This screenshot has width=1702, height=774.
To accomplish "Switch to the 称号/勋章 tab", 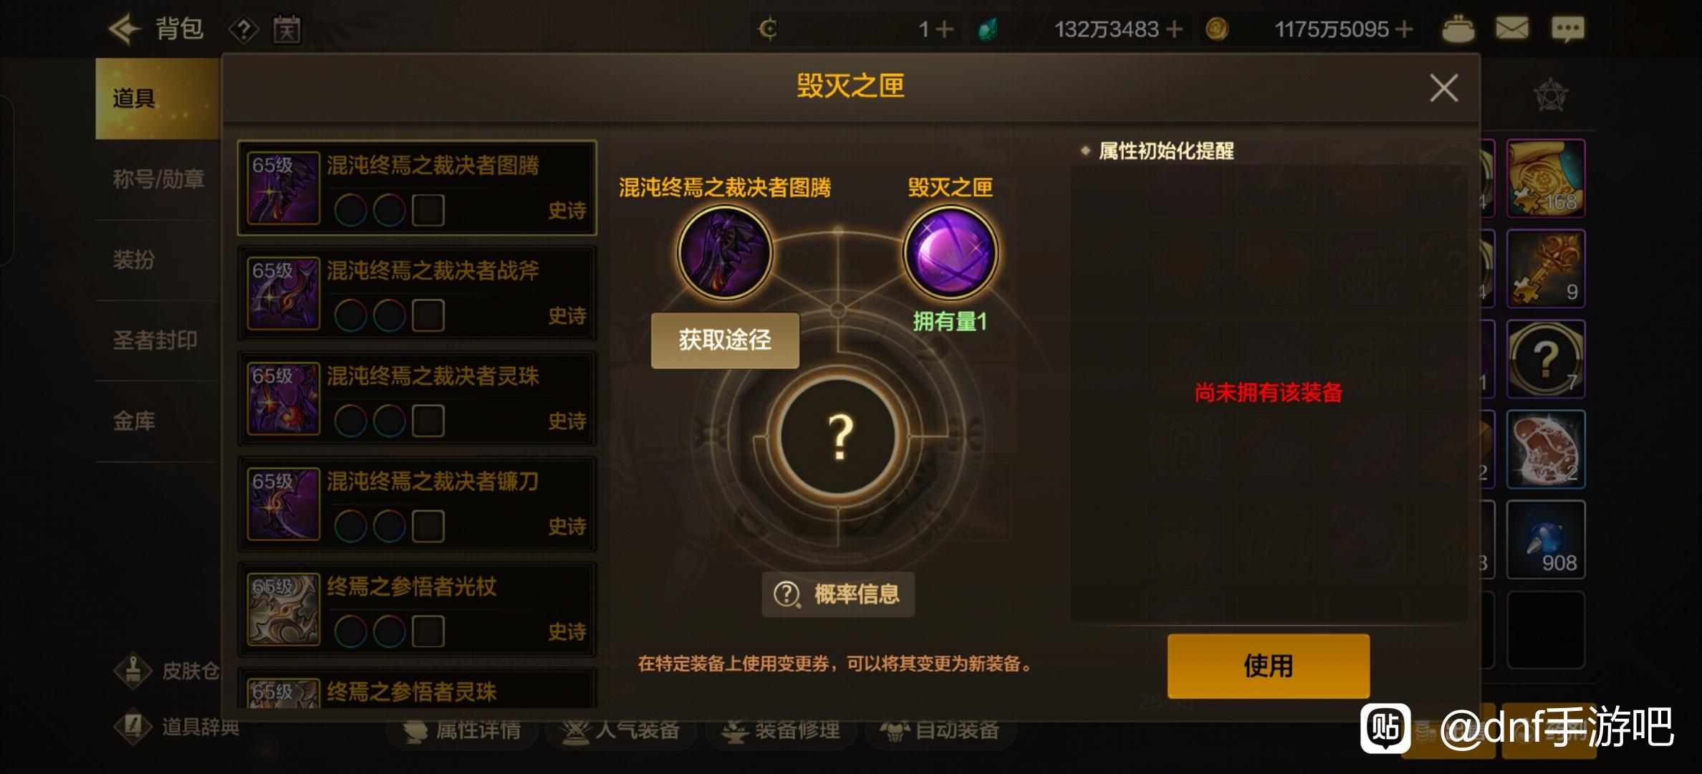I will [x=158, y=179].
